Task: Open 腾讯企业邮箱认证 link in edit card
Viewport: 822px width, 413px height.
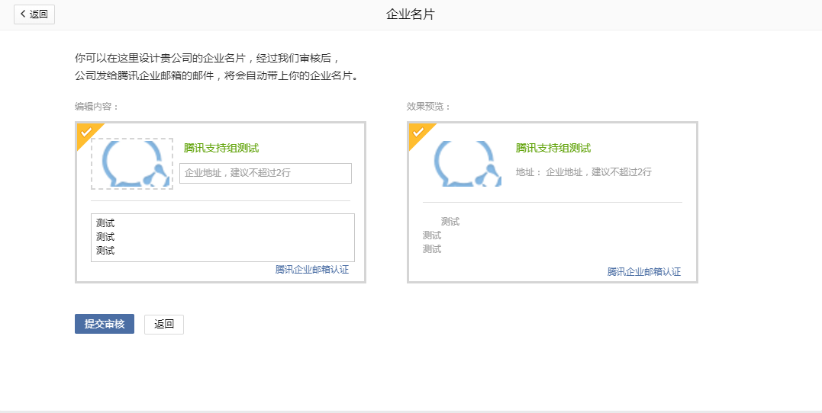Action: [311, 270]
